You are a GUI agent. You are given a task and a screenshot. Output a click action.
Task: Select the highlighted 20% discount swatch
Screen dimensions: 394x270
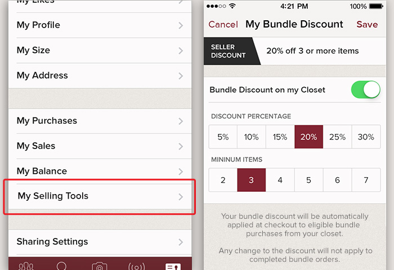308,137
